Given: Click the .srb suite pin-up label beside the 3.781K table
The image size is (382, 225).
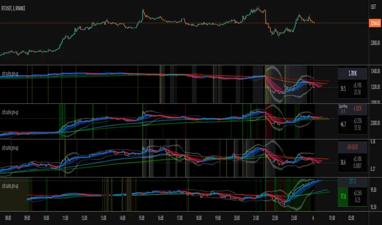Looking at the screenshot, I should coord(10,74).
